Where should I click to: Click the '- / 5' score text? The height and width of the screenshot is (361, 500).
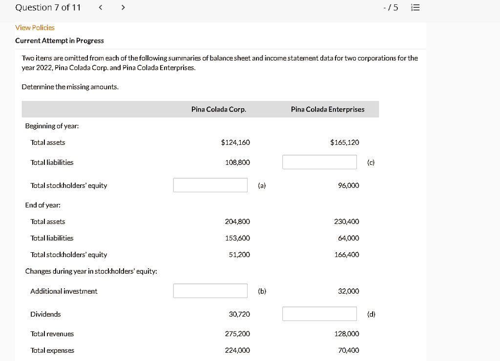(x=391, y=7)
